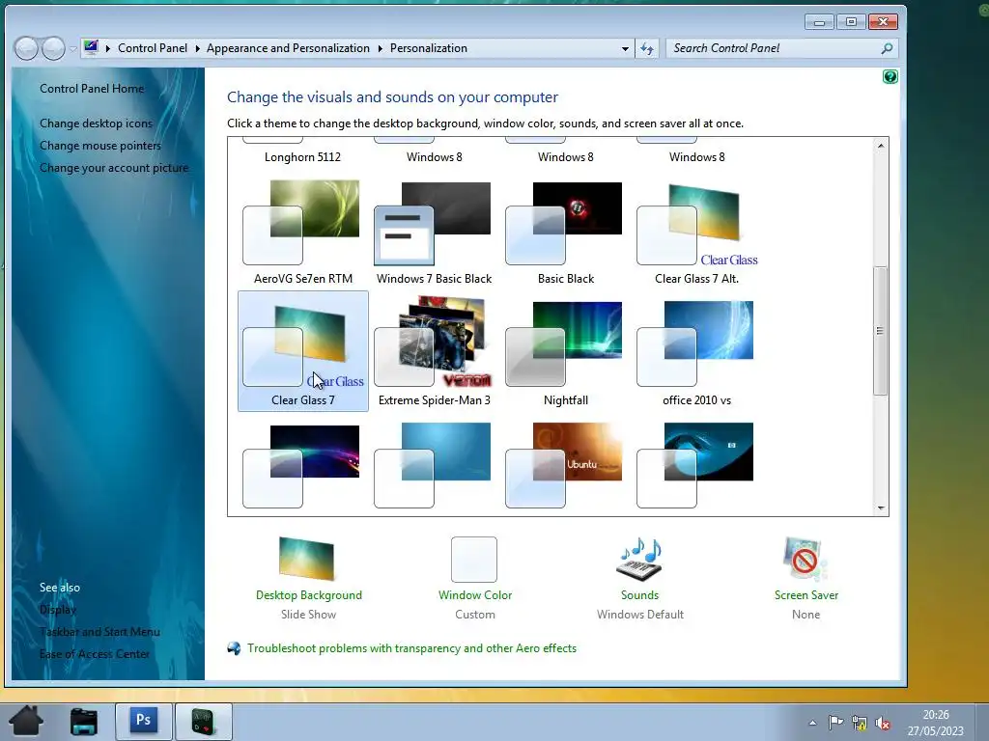Click the Window Color link
The height and width of the screenshot is (741, 989).
pos(475,594)
